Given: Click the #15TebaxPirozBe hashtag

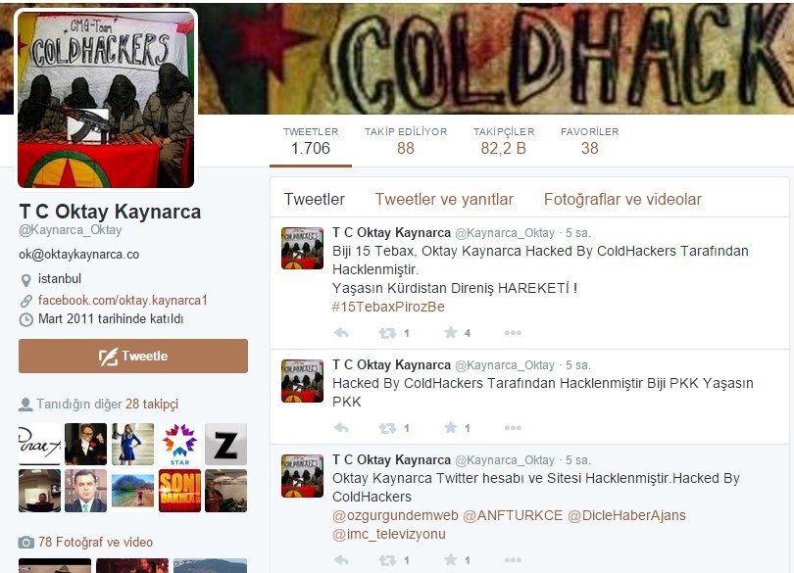Looking at the screenshot, I should (x=388, y=307).
